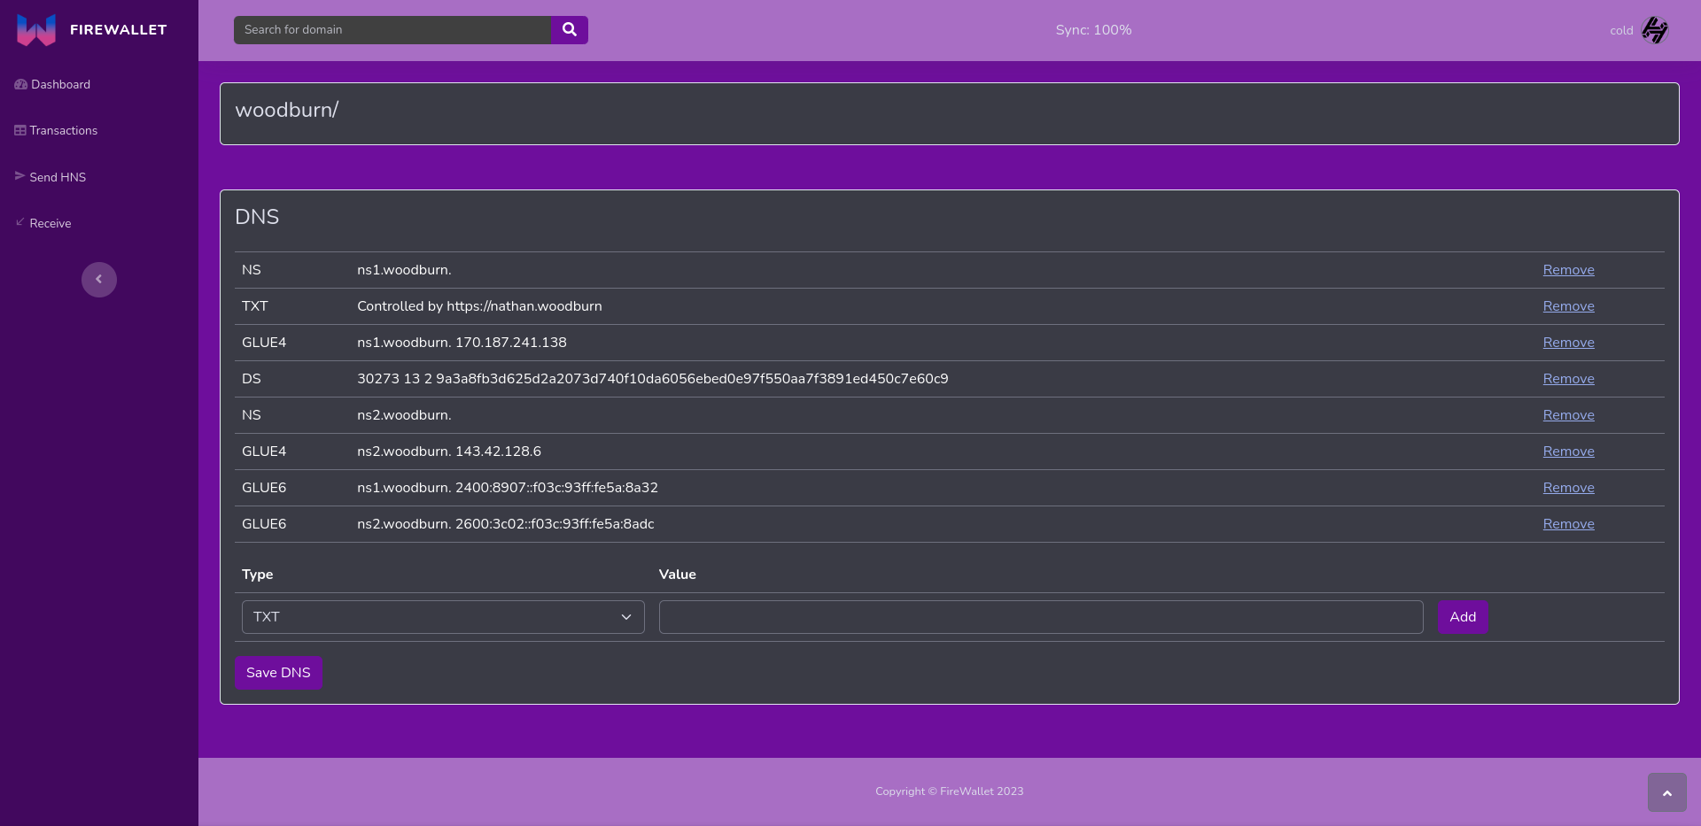
Task: Click the Value input field
Action: (x=1040, y=616)
